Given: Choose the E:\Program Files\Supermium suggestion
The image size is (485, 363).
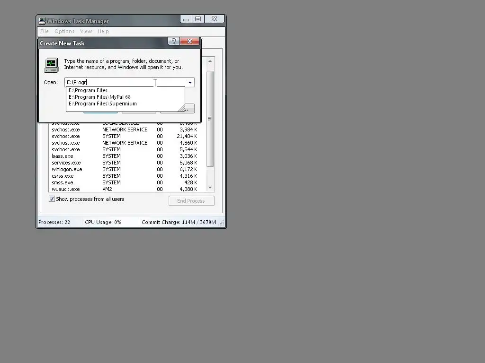Looking at the screenshot, I should pos(125,104).
